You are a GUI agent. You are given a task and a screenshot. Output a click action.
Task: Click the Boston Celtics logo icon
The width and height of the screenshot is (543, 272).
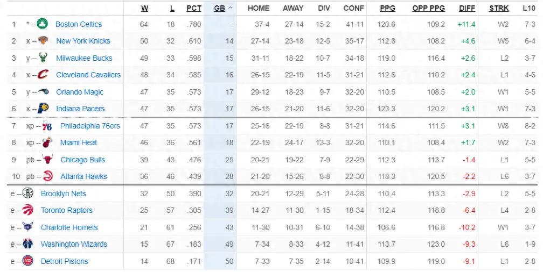click(42, 24)
